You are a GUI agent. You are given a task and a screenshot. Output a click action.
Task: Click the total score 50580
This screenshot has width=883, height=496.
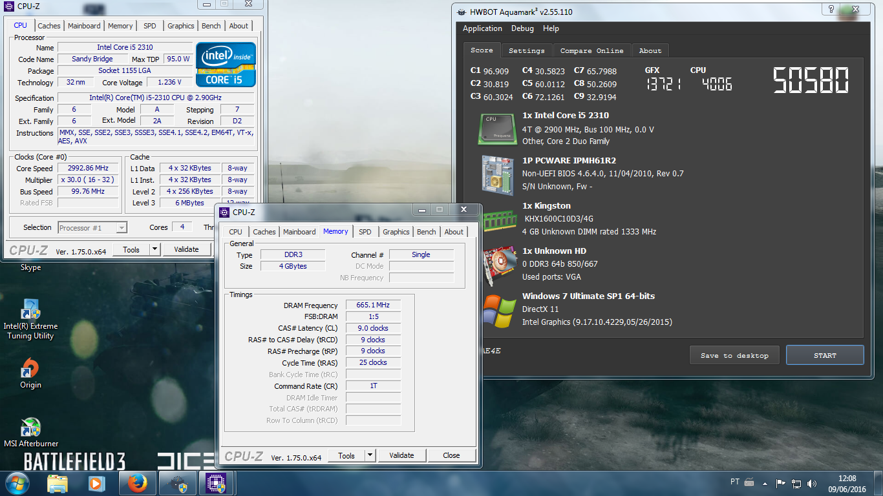coord(811,81)
